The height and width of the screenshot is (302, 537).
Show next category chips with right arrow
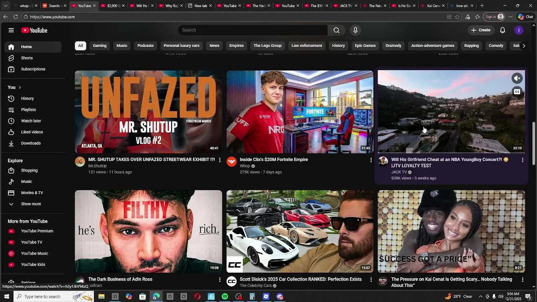(524, 46)
